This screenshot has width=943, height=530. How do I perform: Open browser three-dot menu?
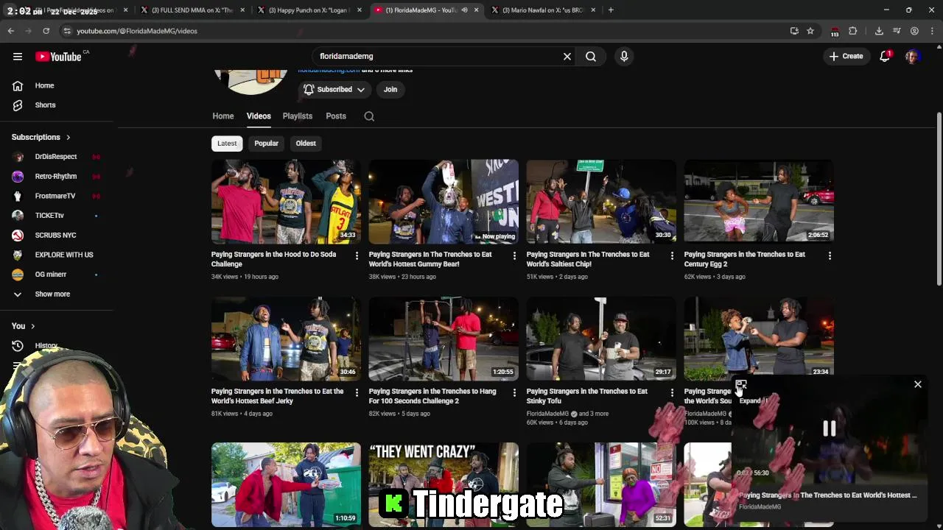pos(932,31)
